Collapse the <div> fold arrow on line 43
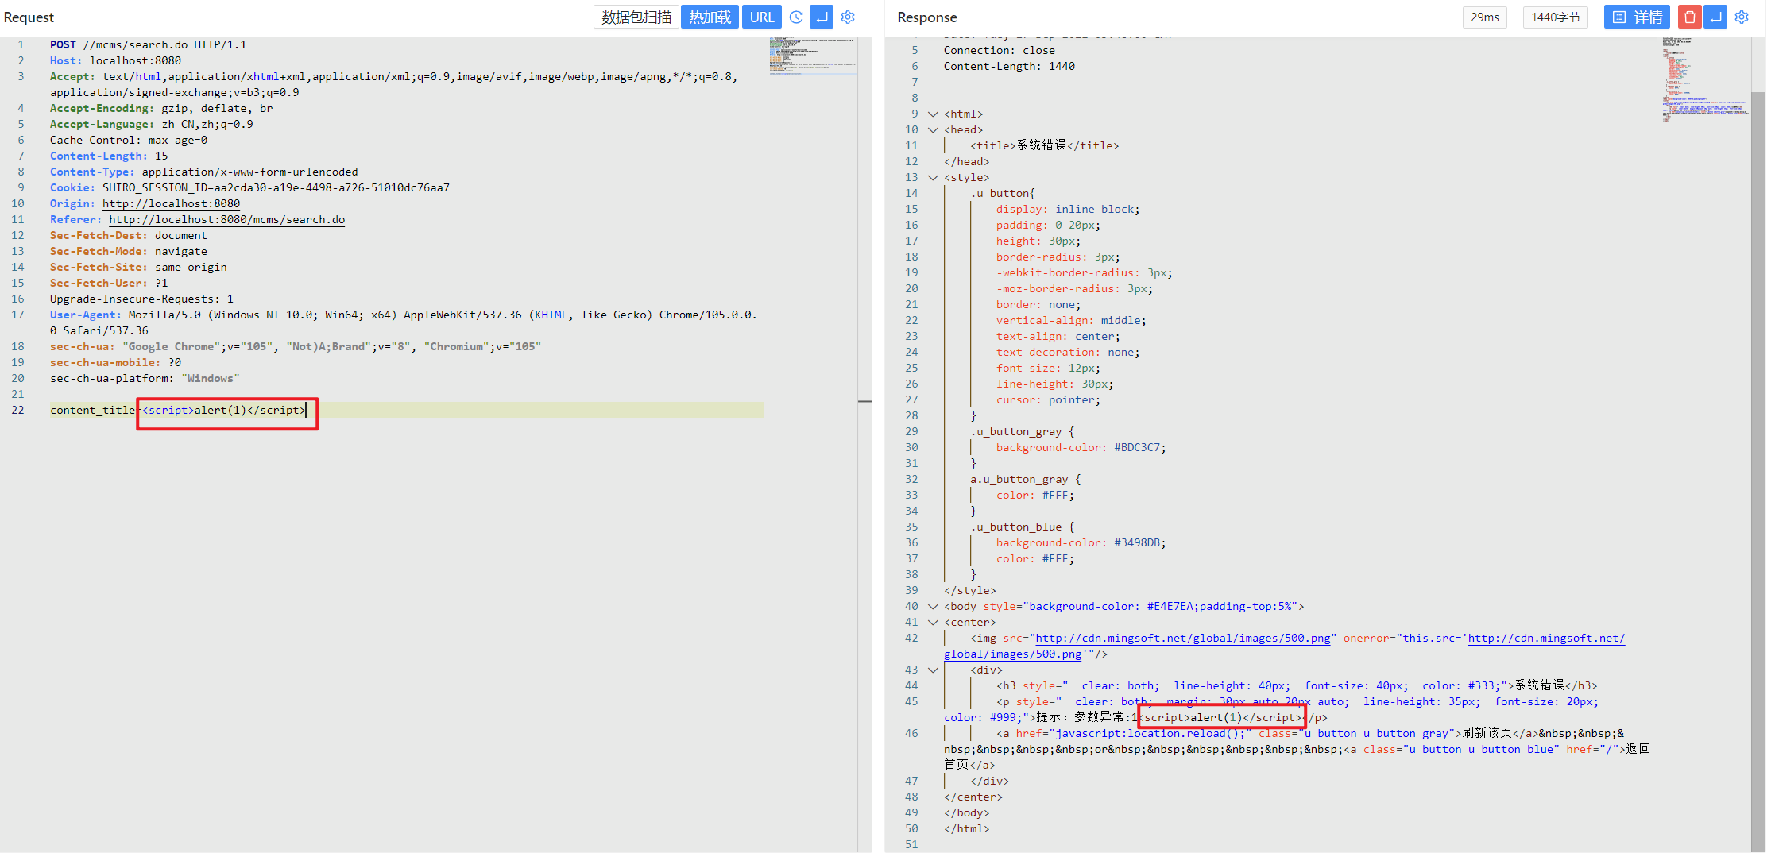The image size is (1775, 853). click(x=934, y=670)
